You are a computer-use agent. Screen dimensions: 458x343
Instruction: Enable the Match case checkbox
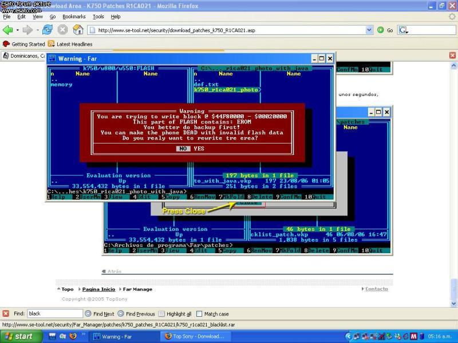199,314
